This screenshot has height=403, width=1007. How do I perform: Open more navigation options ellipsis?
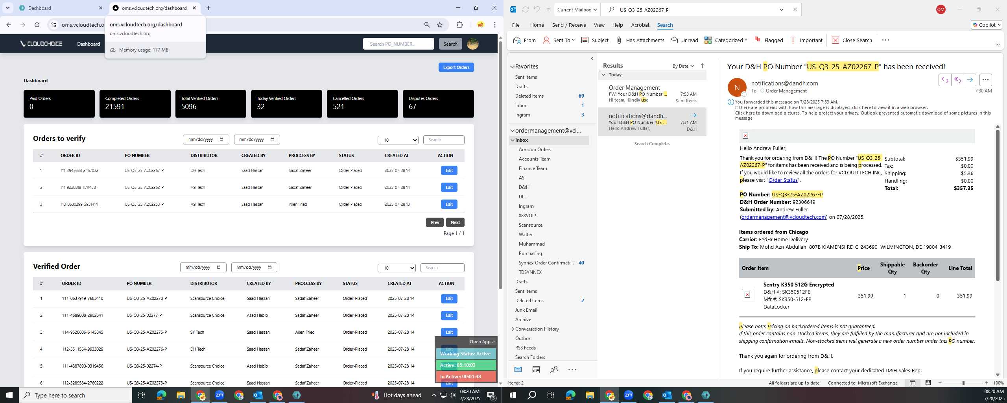coord(572,370)
